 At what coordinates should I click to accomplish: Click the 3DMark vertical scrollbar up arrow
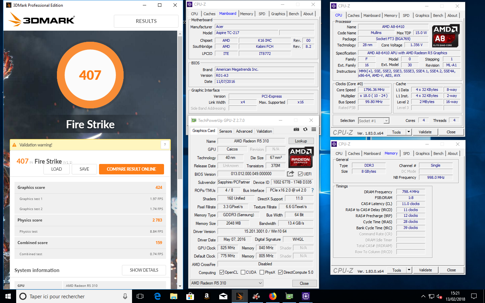coord(180,33)
